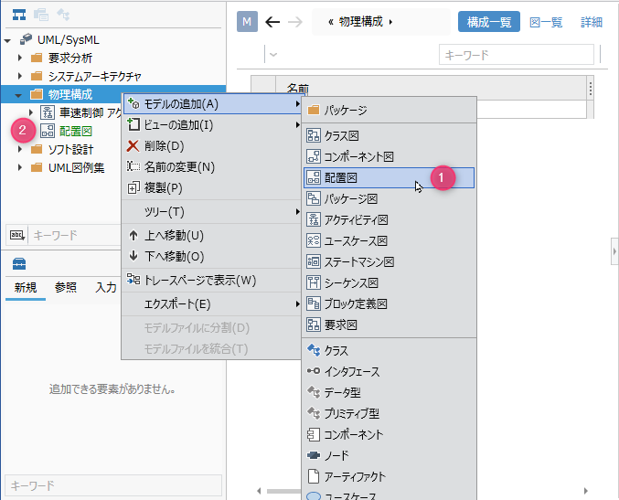The image size is (619, 500).
Task: Switch to 構成一覧 view
Action: click(489, 22)
